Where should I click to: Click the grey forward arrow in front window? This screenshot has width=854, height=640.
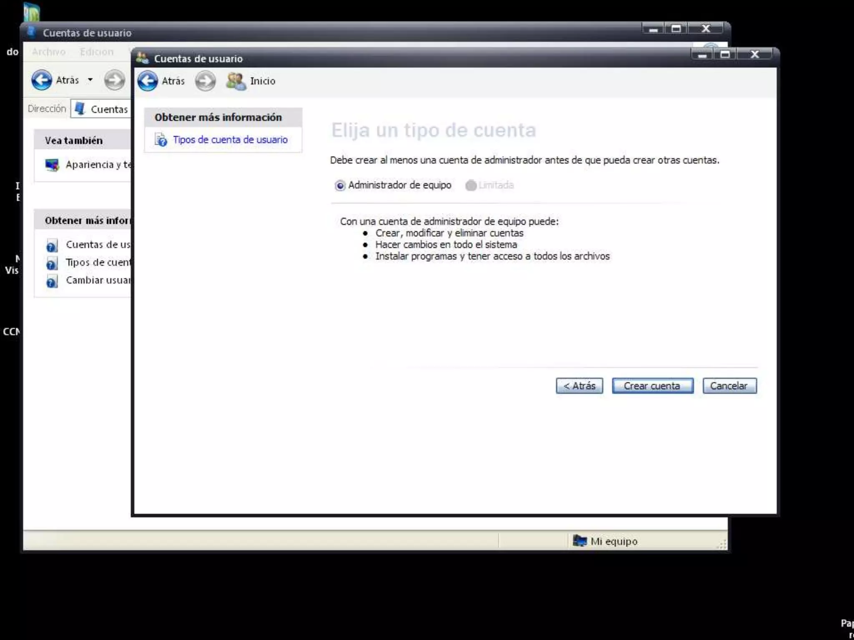pyautogui.click(x=205, y=81)
